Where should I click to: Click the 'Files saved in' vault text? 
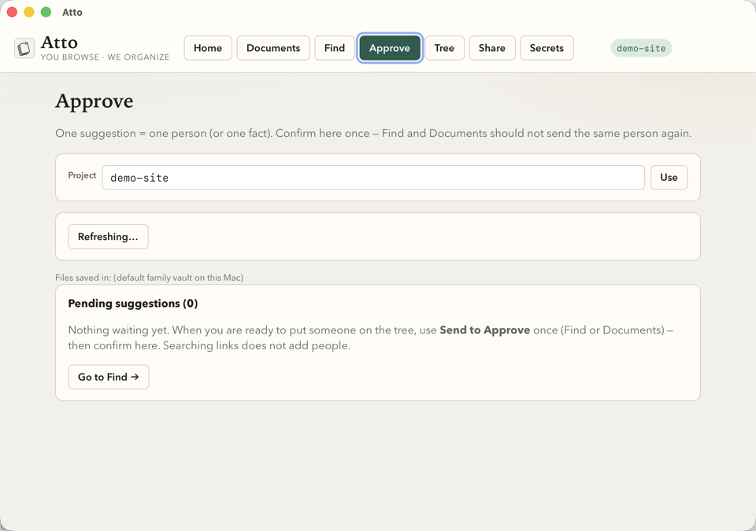[x=149, y=278]
